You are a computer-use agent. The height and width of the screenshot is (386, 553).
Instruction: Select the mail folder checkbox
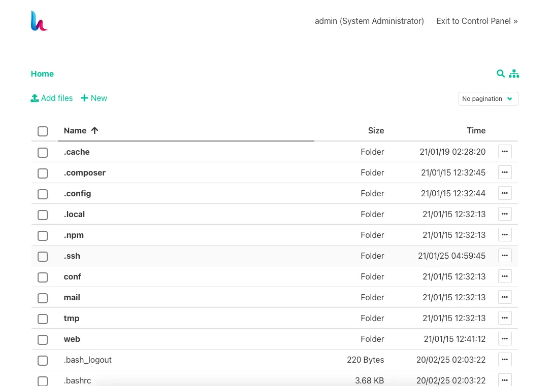point(43,298)
